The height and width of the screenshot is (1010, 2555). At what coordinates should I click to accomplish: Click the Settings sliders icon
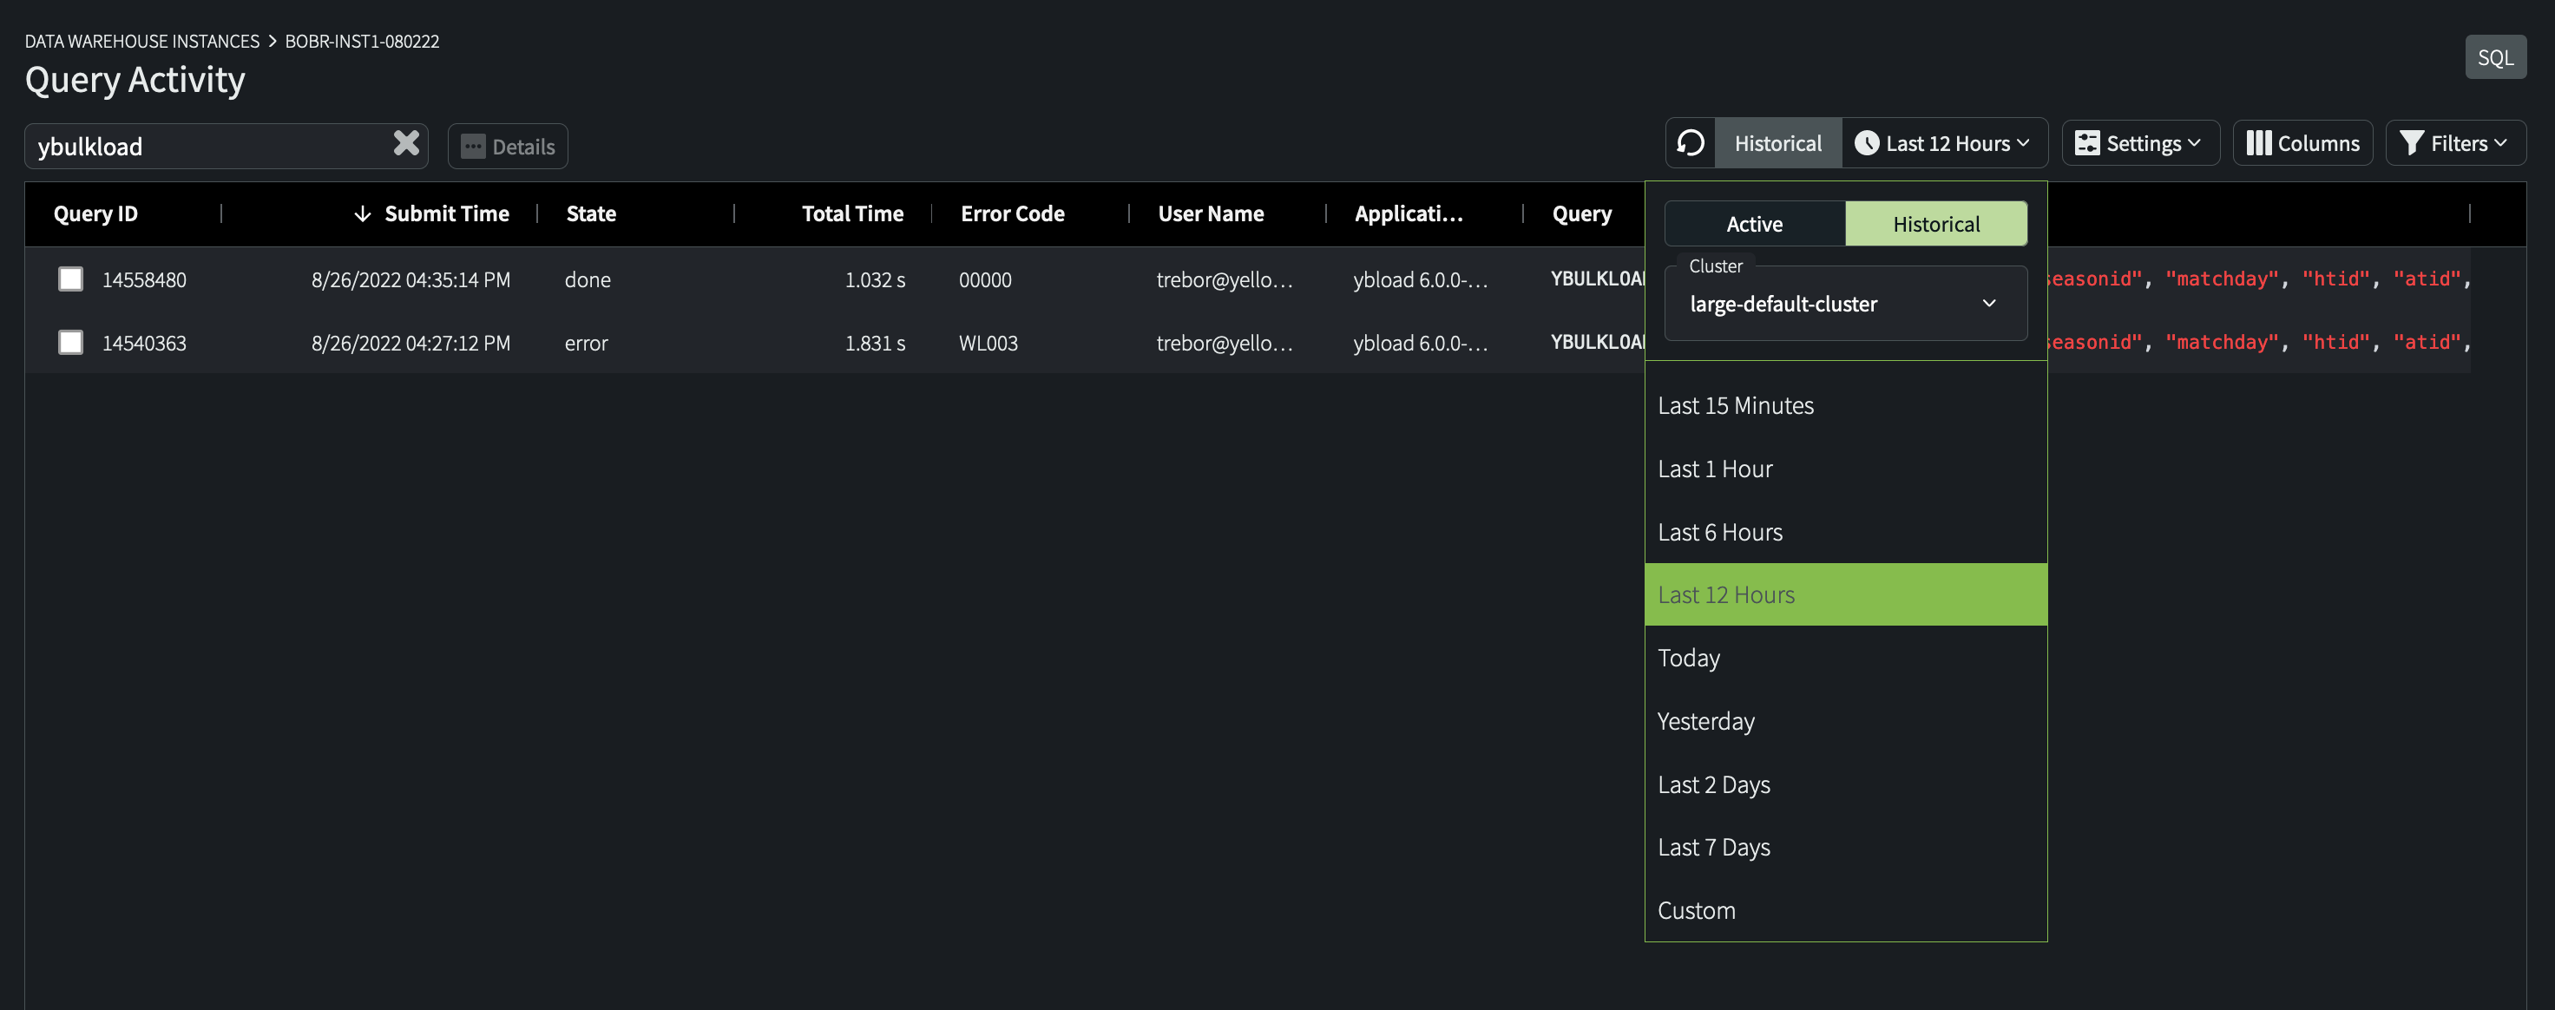pos(2087,143)
